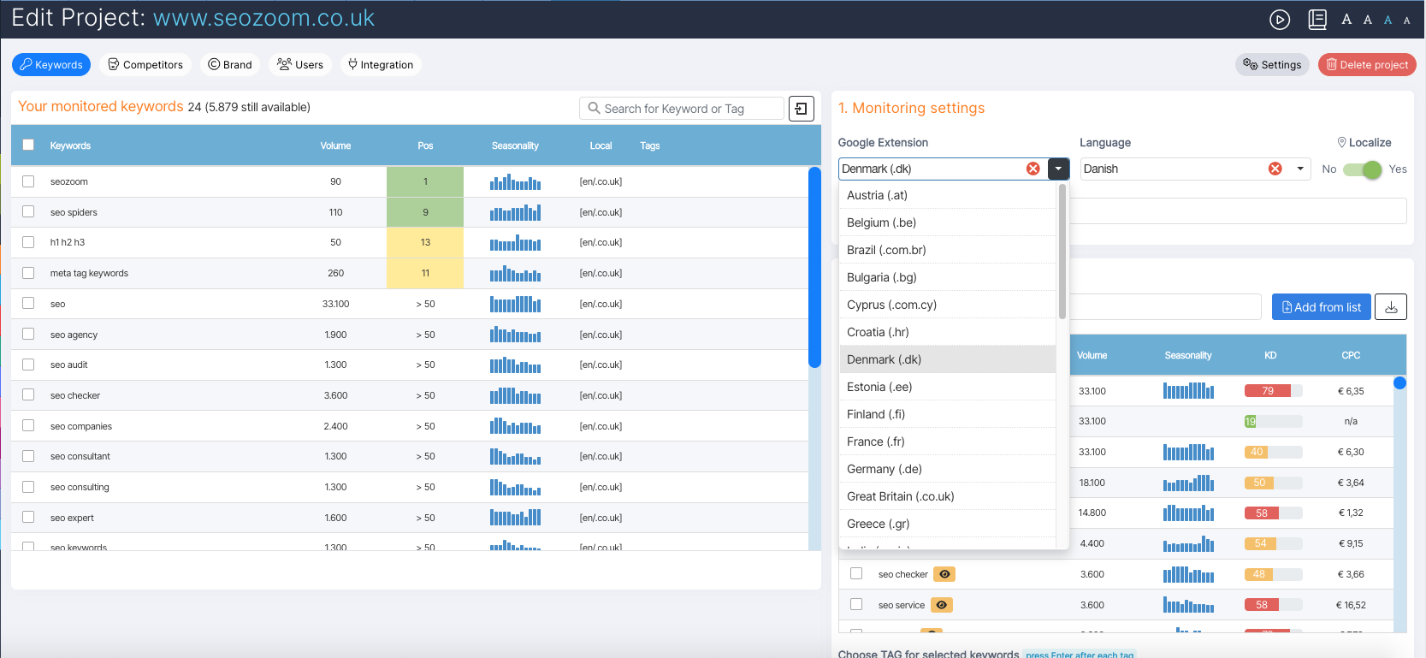Screen dimensions: 1426x658
Task: Click the export icon beside keyword search
Action: click(801, 109)
